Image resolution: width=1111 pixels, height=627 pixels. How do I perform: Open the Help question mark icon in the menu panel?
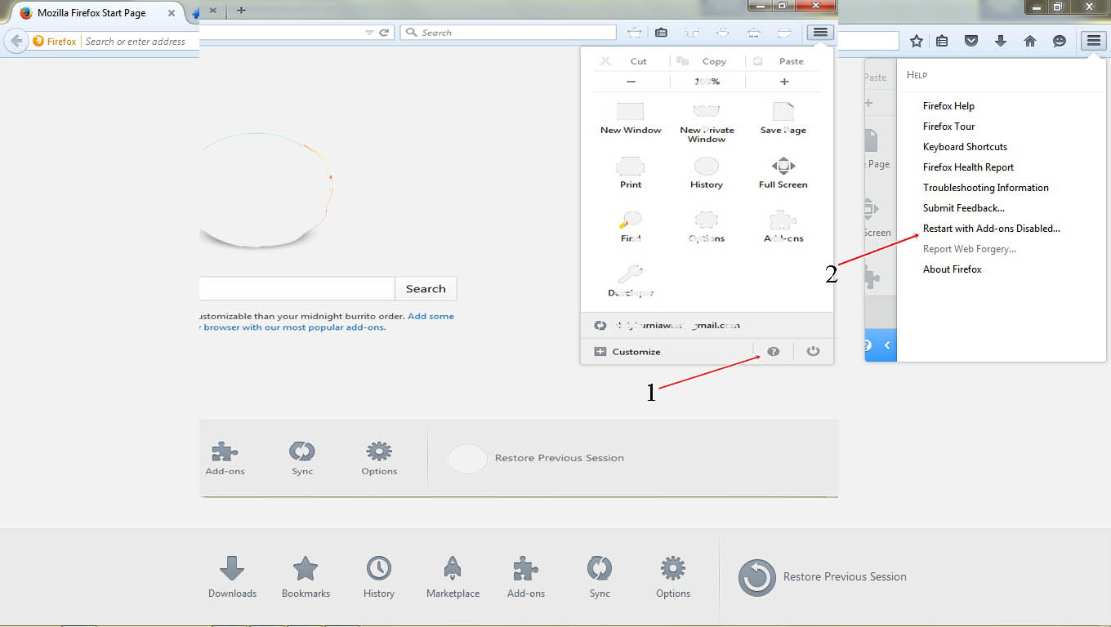click(x=773, y=352)
